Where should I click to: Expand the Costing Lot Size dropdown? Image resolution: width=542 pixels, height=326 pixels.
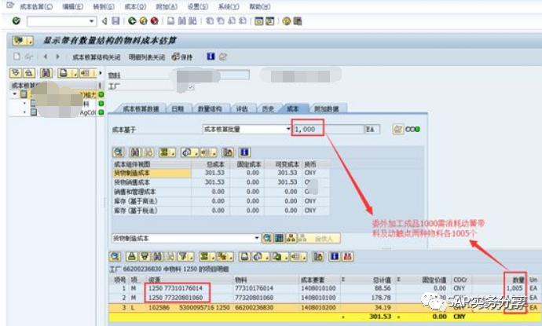(x=287, y=129)
